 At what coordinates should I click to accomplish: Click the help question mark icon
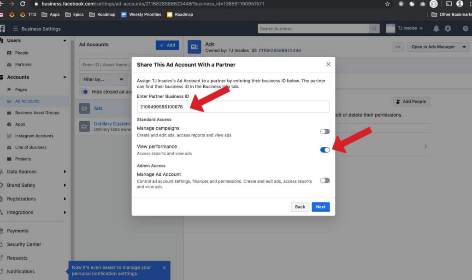(465, 29)
